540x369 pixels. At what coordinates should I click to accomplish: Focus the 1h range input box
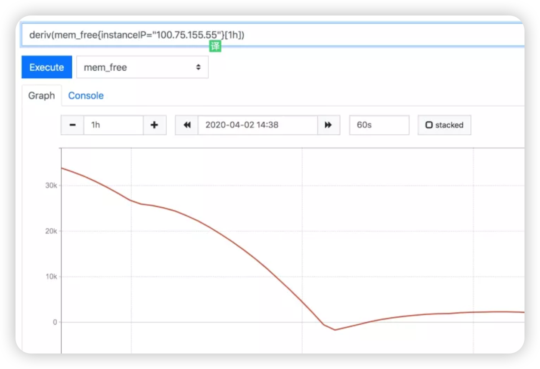coord(113,125)
